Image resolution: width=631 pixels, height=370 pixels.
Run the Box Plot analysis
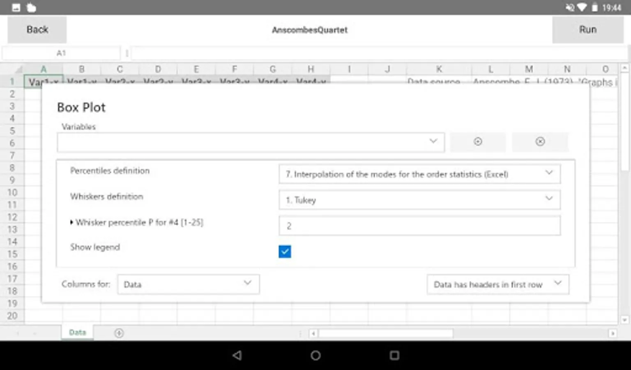[588, 30]
